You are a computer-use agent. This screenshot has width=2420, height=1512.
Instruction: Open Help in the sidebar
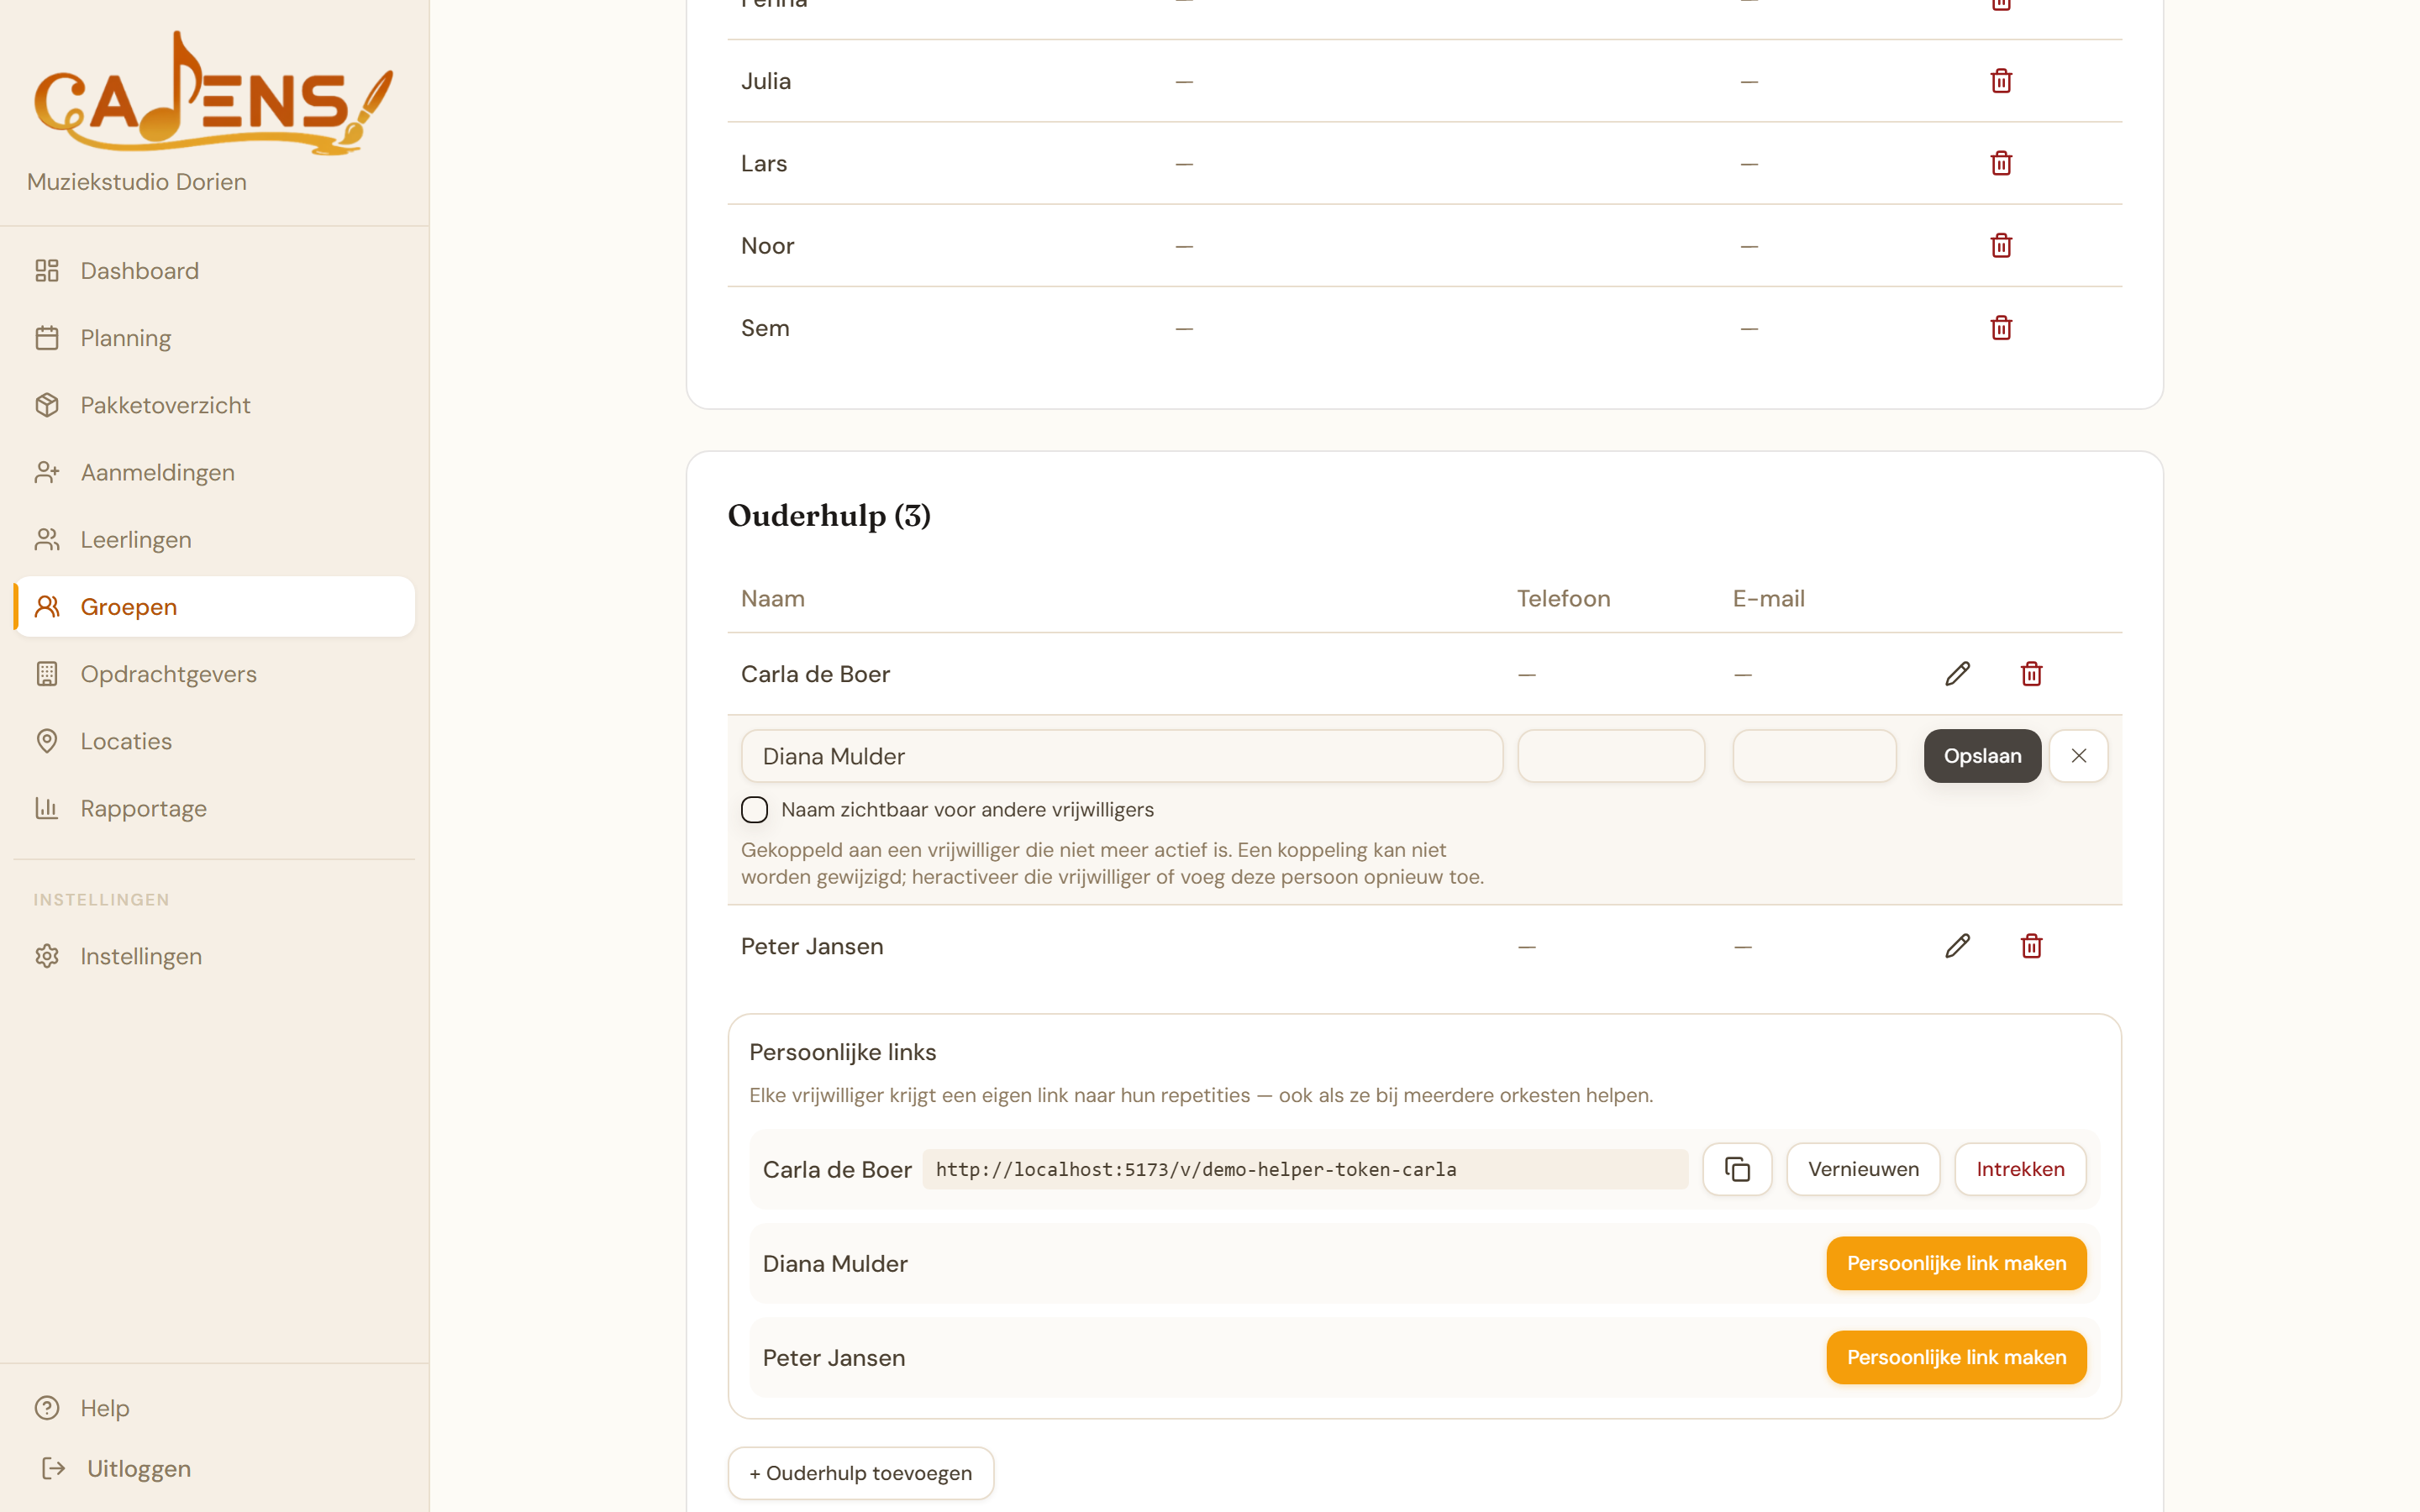pos(214,1408)
